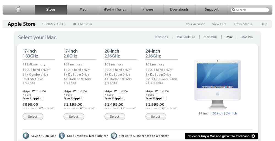Check Order Status
Image resolution: width=275 pixels, height=141 pixels.
pyautogui.click(x=243, y=24)
